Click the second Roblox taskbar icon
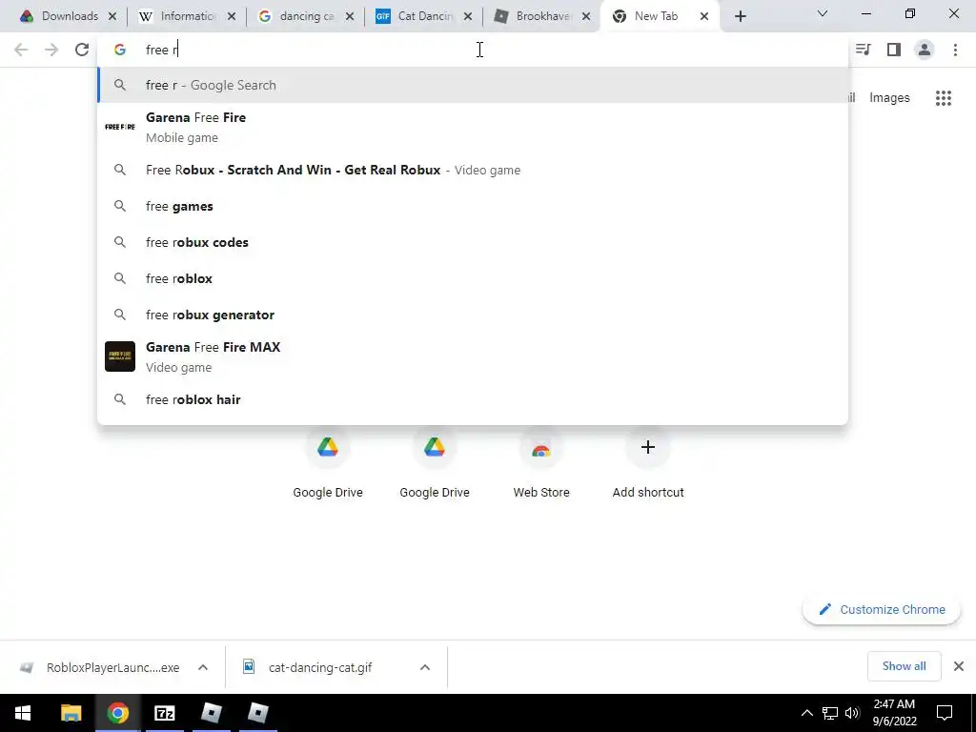976x732 pixels. click(257, 713)
